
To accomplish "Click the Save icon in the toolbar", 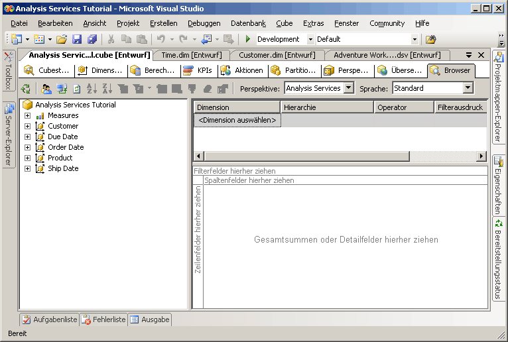I will [x=77, y=39].
